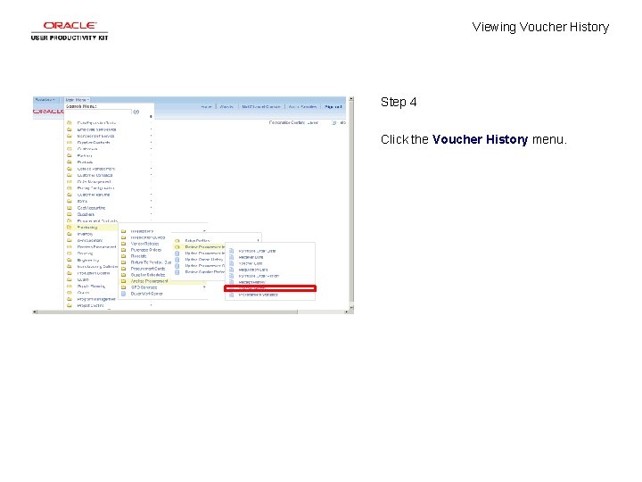Open the Manager Self-Service menu folder
Screen dimensions: 642x482
click(95, 136)
